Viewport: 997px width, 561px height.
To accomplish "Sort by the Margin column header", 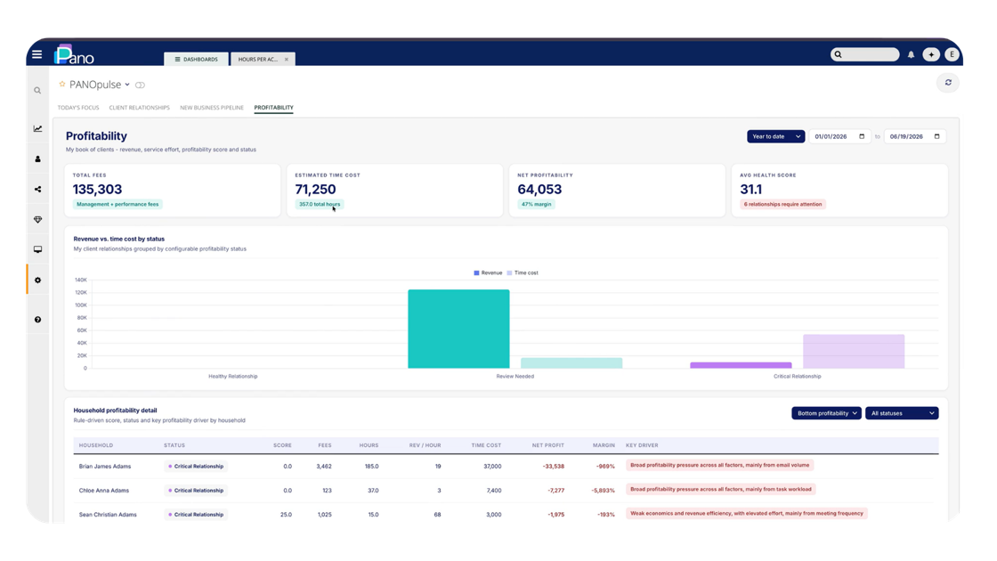I will coord(604,445).
